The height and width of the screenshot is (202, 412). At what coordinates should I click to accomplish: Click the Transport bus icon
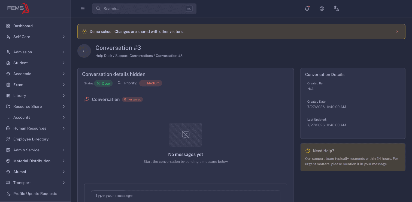point(8,183)
